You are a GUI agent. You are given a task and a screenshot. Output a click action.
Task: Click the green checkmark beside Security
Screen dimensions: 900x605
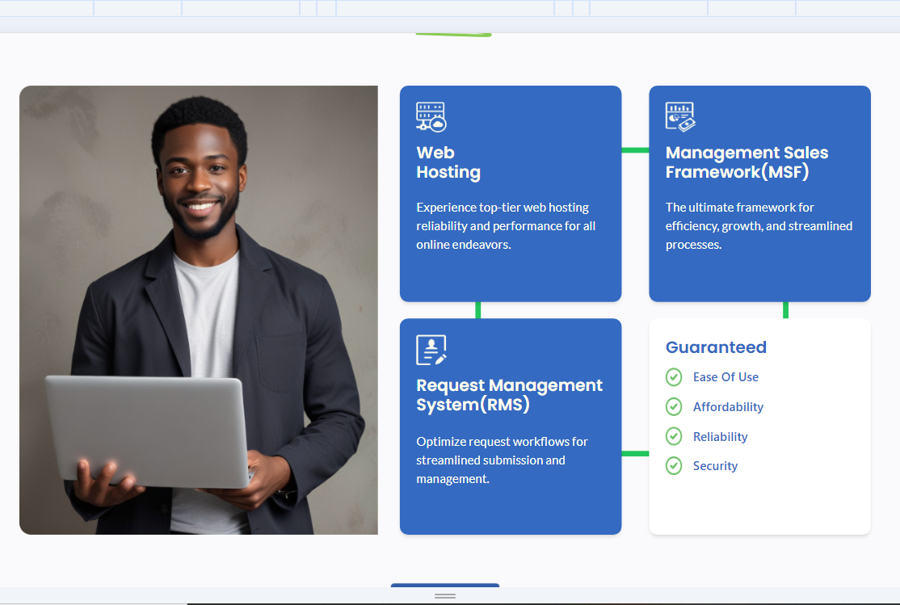click(674, 466)
